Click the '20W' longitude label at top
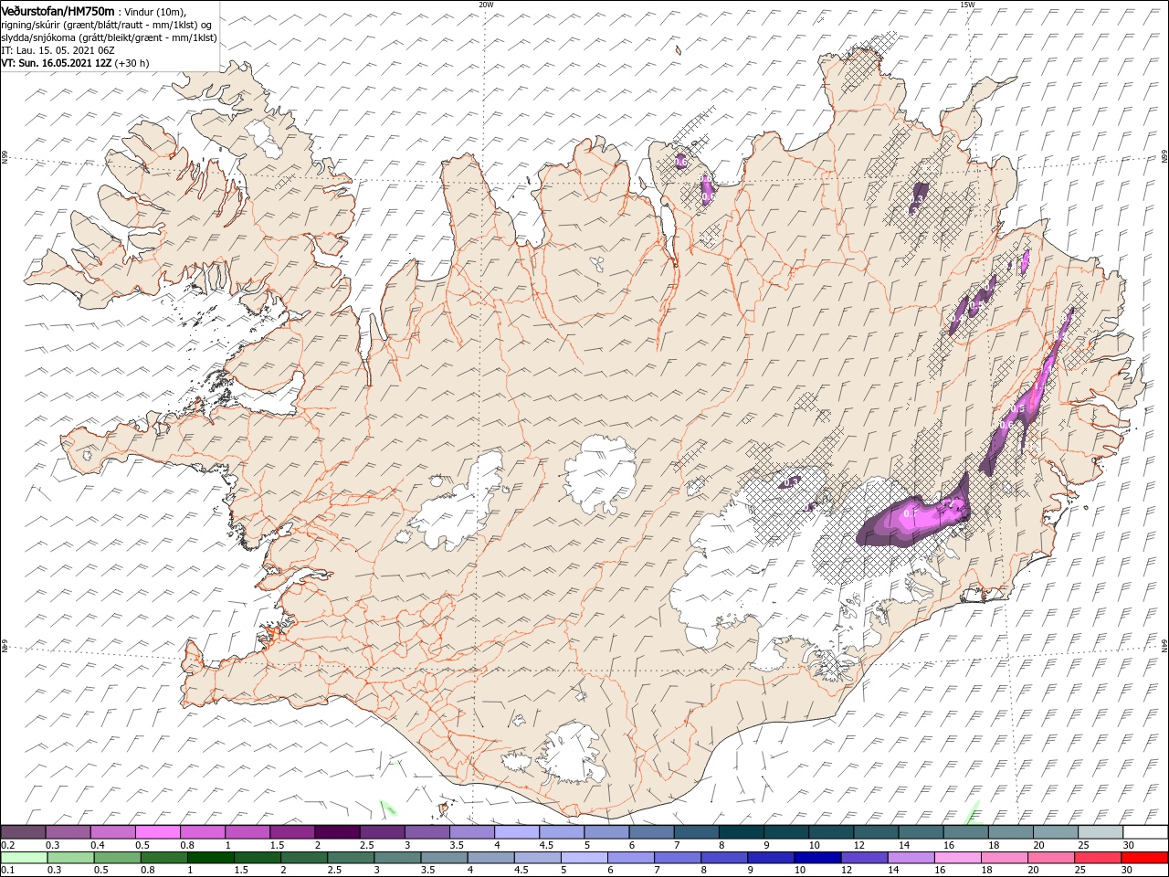1169x877 pixels. pyautogui.click(x=486, y=5)
